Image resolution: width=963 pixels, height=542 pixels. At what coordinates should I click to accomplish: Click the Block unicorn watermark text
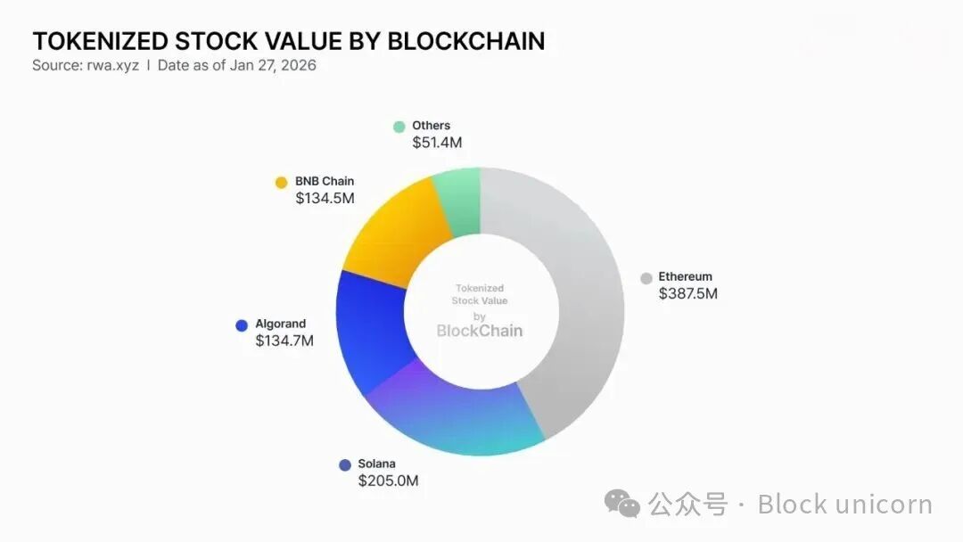coord(844,505)
